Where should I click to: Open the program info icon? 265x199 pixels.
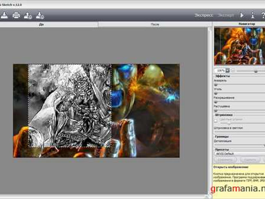pos(253,15)
